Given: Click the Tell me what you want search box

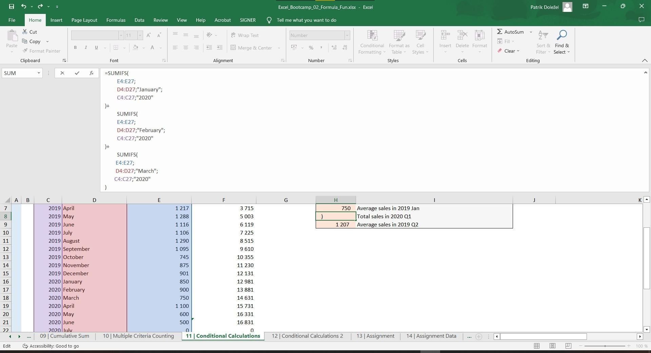Looking at the screenshot, I should pyautogui.click(x=307, y=20).
